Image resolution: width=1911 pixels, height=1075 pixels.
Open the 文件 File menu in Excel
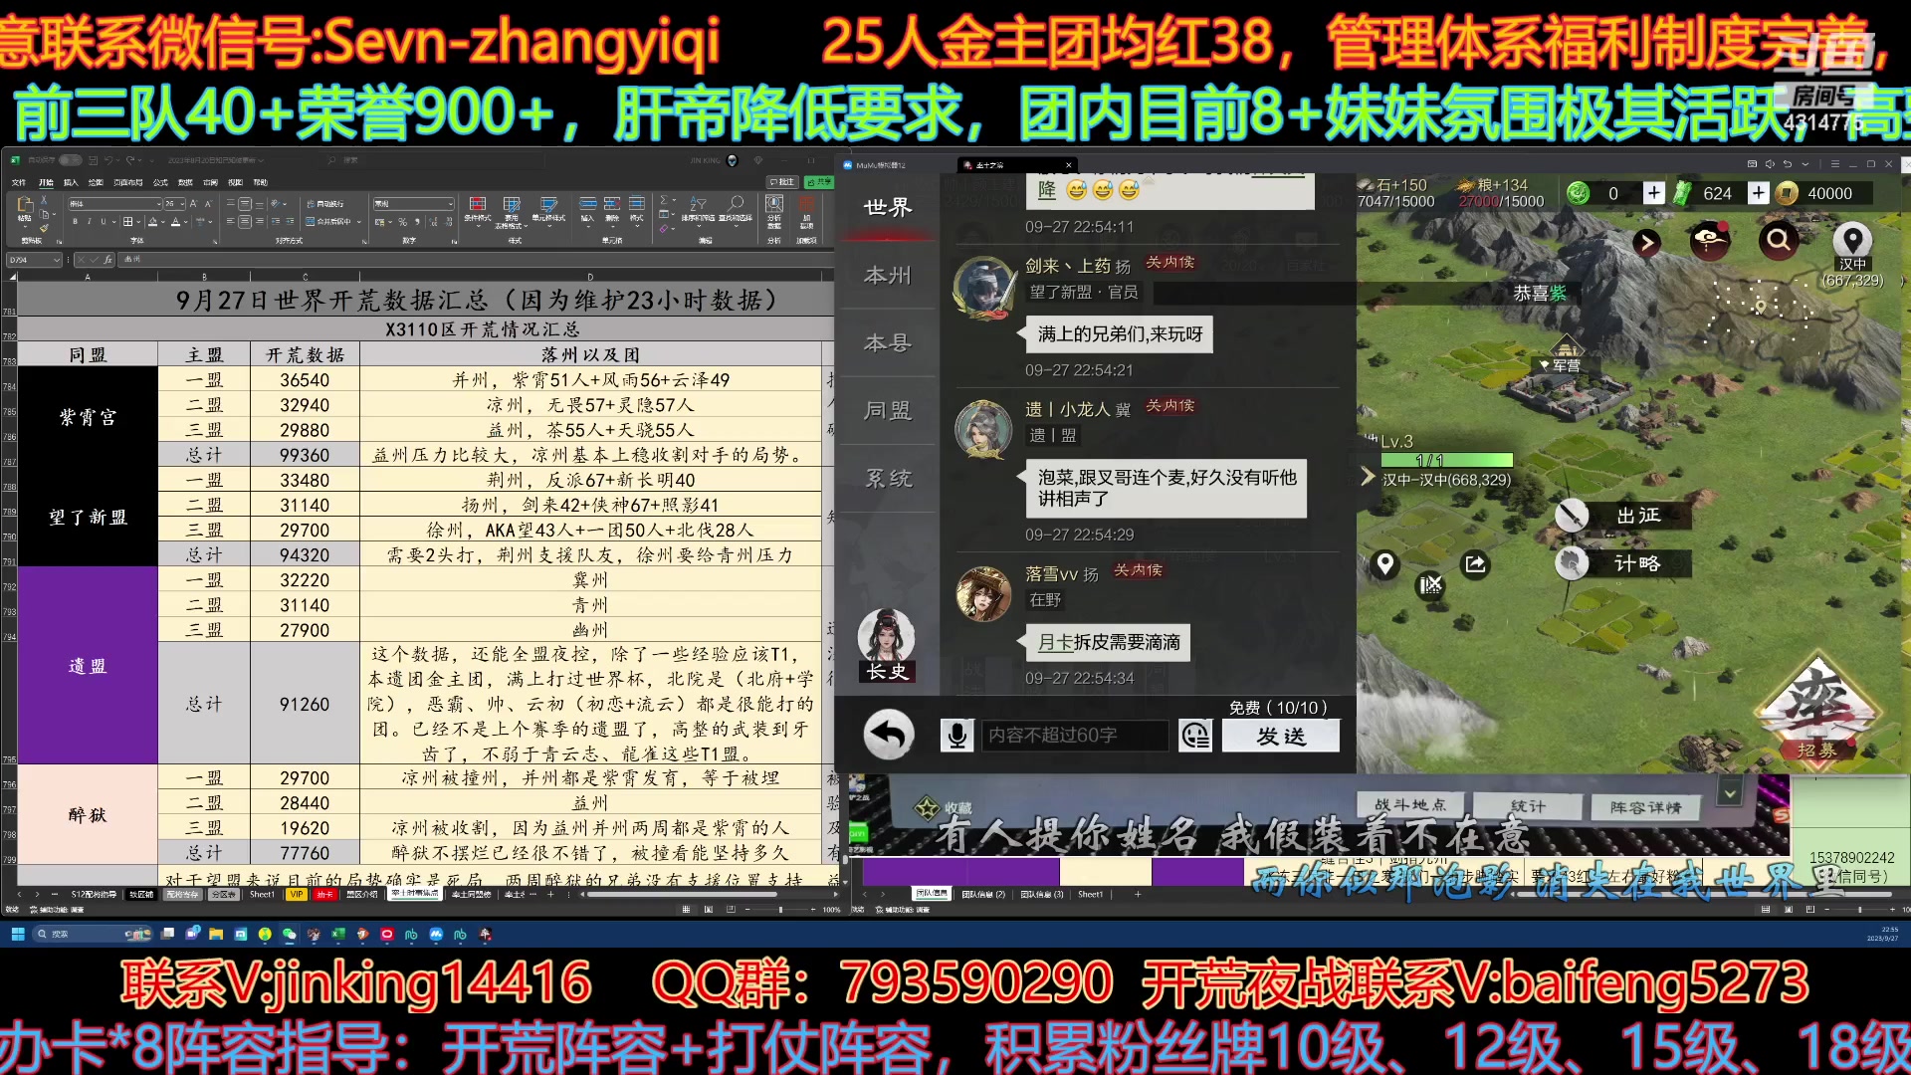19,182
